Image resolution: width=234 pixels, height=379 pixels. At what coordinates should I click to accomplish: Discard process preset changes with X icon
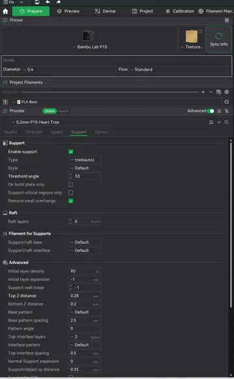tap(219, 122)
